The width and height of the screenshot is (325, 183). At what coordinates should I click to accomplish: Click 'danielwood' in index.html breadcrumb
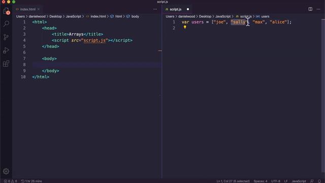pos(37,16)
